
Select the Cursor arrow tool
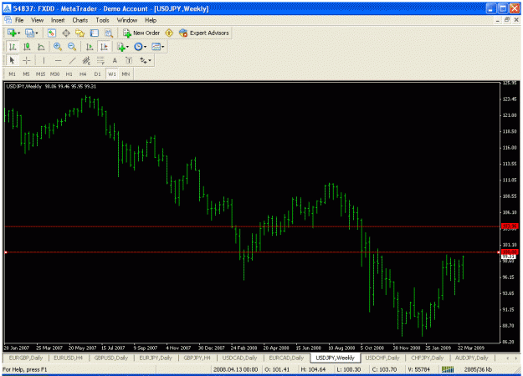click(13, 60)
